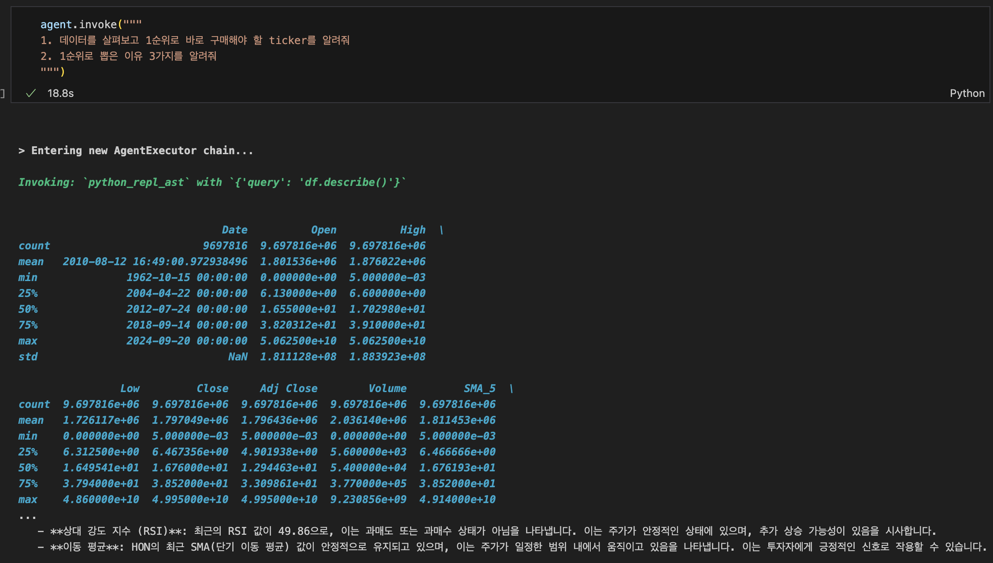The width and height of the screenshot is (993, 563).
Task: Click the 18.8s execution time label
Action: click(60, 93)
